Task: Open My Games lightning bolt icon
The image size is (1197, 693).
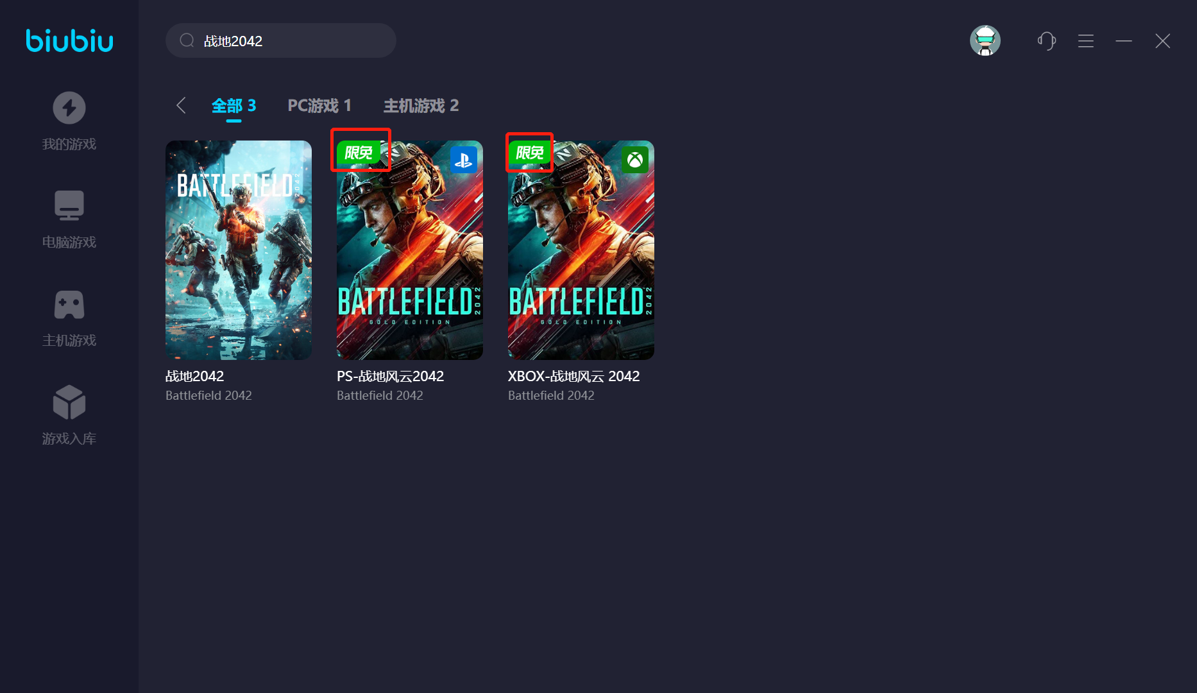Action: point(69,108)
